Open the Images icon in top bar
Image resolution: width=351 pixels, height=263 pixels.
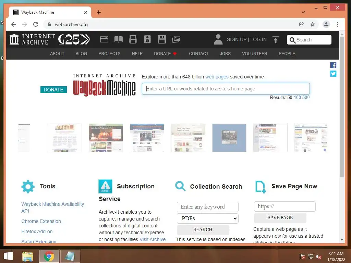pyautogui.click(x=176, y=40)
